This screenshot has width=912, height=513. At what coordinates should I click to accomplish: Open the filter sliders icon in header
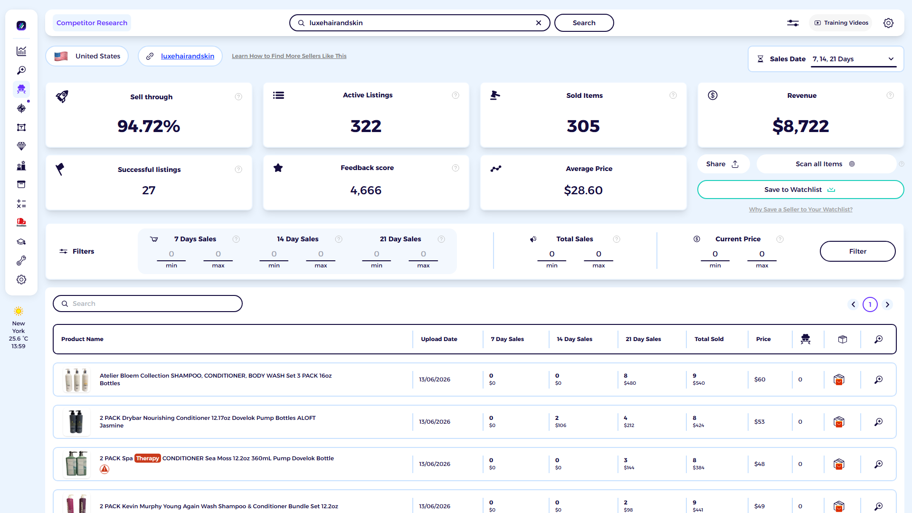pos(793,23)
